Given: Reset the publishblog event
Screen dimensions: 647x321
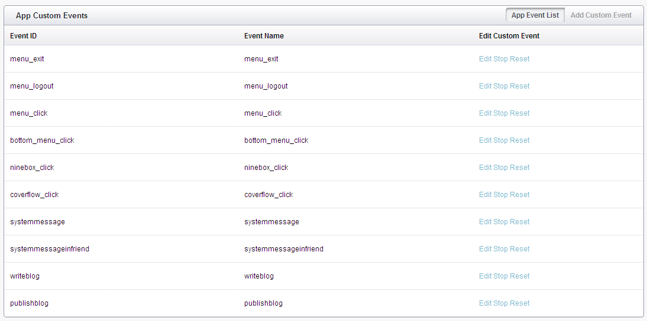Looking at the screenshot, I should pos(519,303).
